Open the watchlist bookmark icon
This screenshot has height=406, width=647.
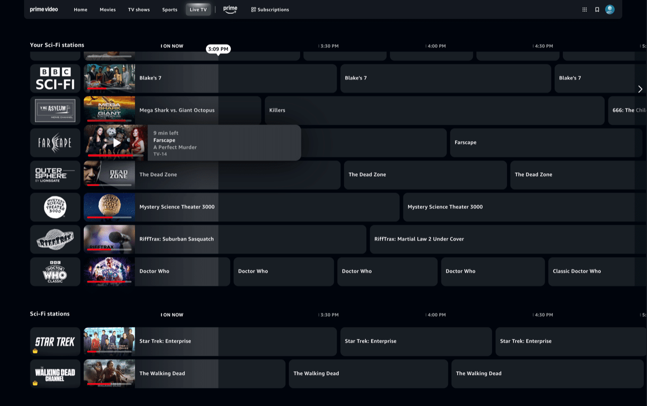[x=597, y=9]
